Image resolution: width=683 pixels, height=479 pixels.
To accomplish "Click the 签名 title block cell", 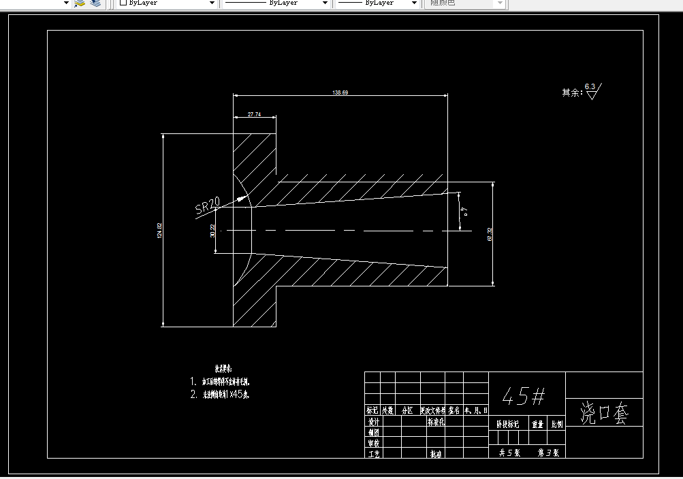I will (x=454, y=410).
